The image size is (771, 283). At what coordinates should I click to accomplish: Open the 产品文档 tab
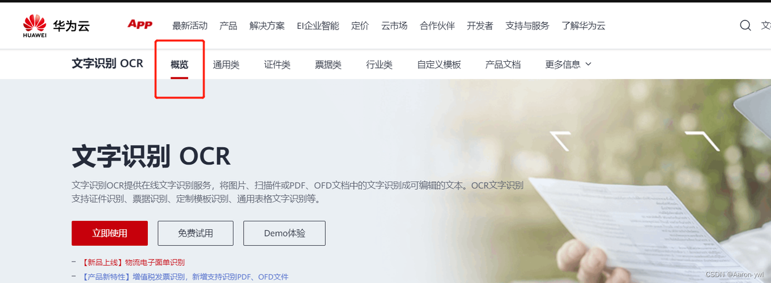click(503, 65)
